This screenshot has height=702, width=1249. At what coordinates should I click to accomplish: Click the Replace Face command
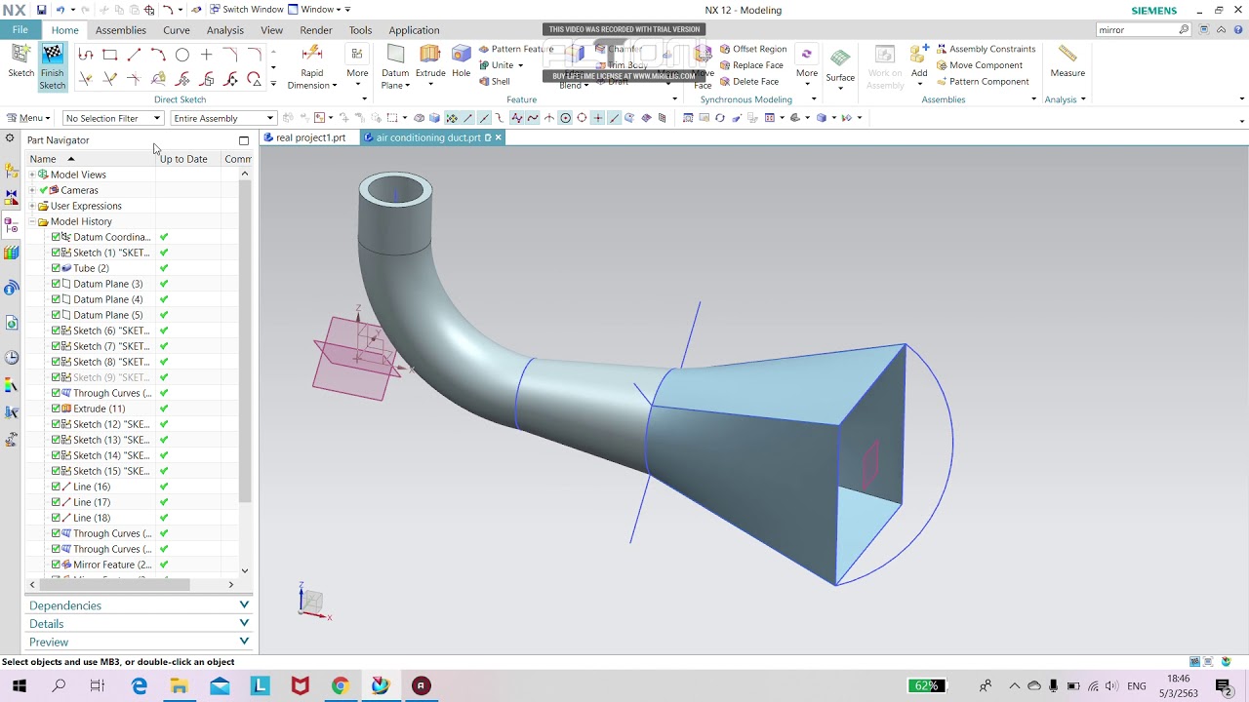tap(751, 65)
